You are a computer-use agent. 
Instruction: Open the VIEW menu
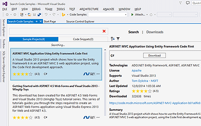[24, 9]
